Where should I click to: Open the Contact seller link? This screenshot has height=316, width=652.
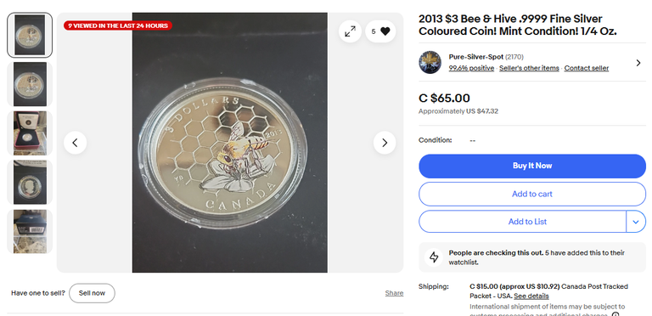click(587, 68)
